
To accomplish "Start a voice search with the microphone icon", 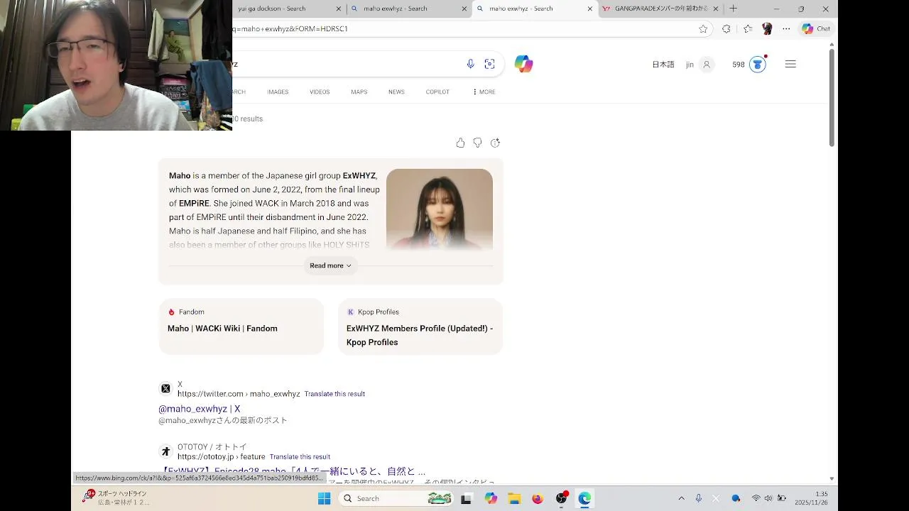I will point(470,64).
